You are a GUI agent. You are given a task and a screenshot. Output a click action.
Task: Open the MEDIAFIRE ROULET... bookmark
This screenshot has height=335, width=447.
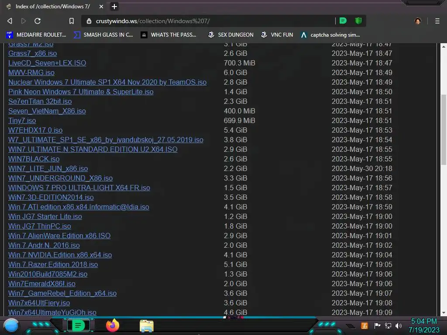[36, 35]
